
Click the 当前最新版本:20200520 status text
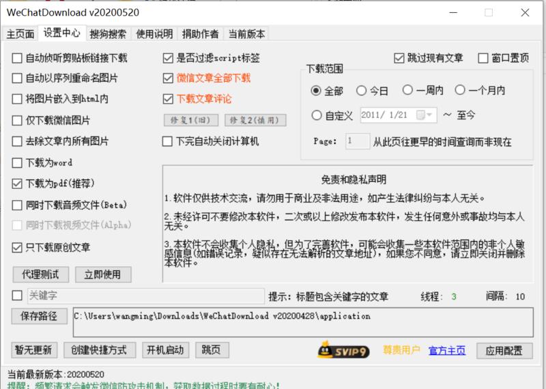[56, 375]
